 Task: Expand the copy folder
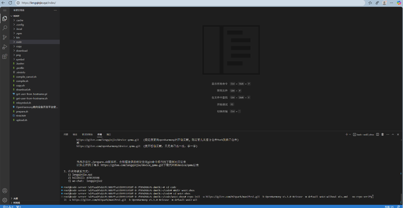coord(35,46)
